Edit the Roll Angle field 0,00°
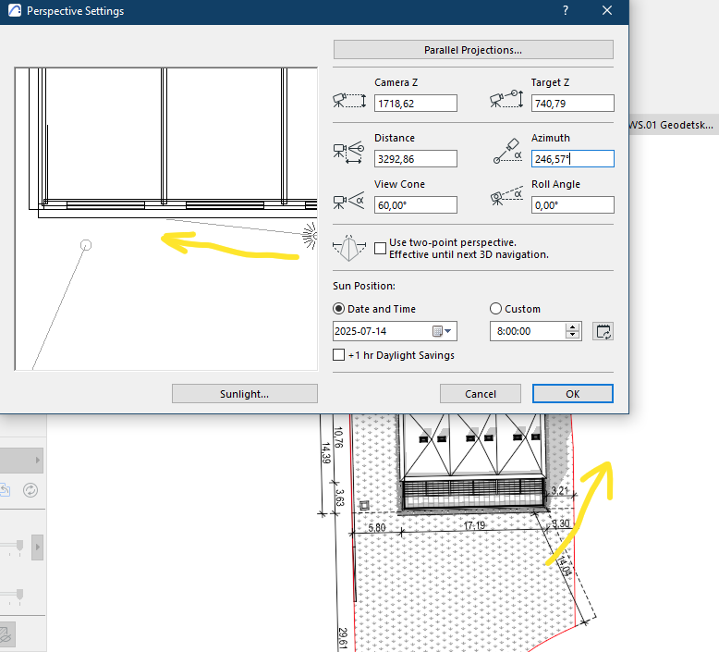This screenshot has width=719, height=652. (x=572, y=205)
